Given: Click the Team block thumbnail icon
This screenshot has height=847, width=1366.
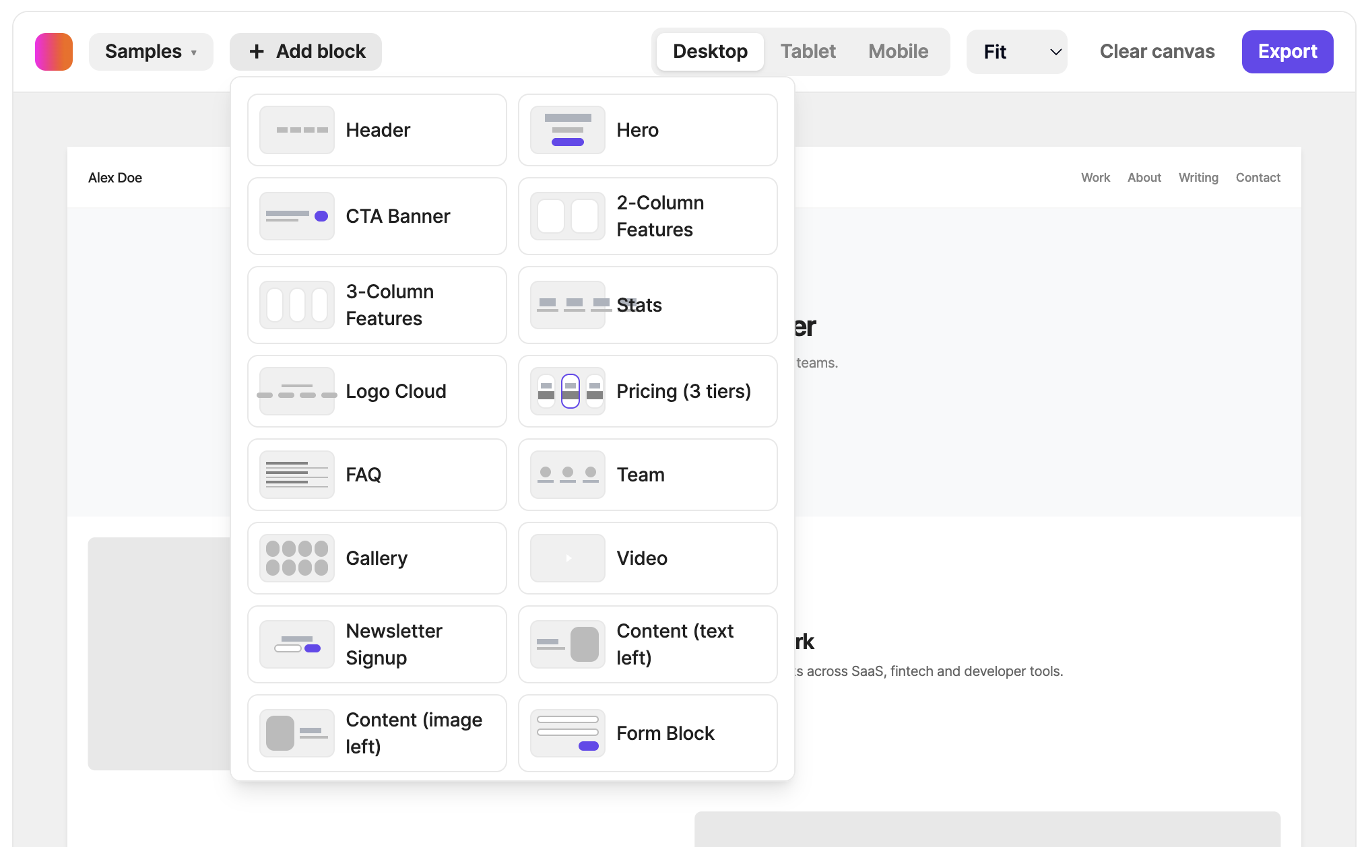Looking at the screenshot, I should [568, 475].
